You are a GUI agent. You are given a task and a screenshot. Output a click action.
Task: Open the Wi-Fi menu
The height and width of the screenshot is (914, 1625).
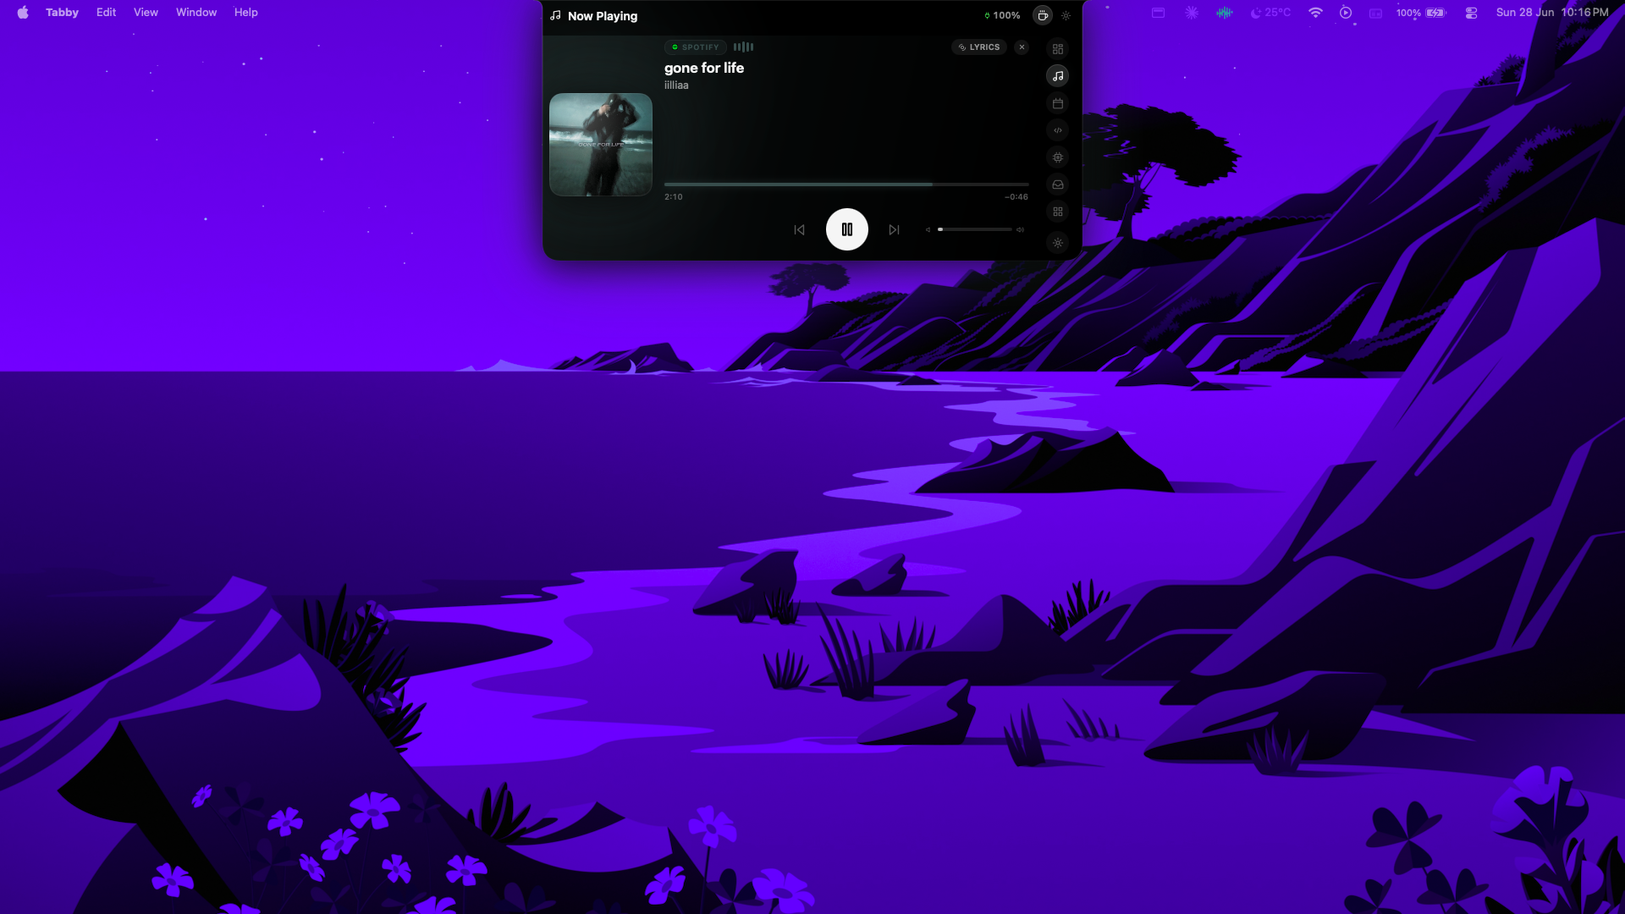[1315, 13]
